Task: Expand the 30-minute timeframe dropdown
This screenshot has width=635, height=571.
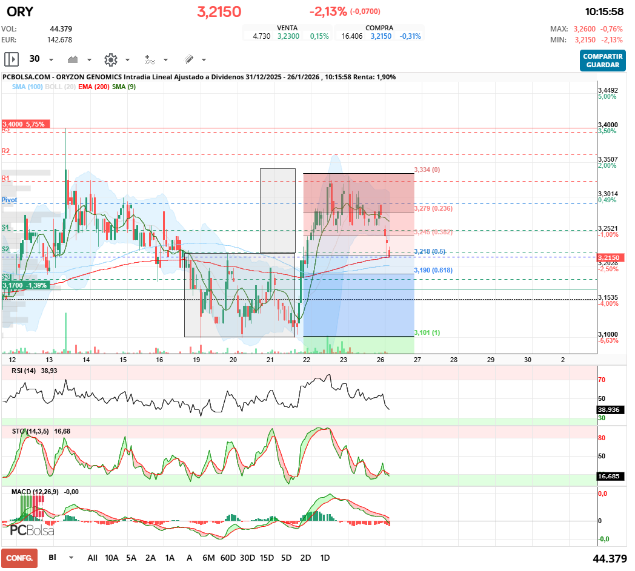Action: 51,59
